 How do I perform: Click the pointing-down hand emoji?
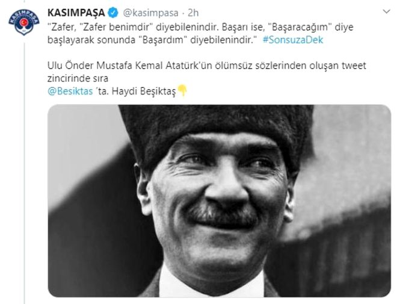point(182,90)
